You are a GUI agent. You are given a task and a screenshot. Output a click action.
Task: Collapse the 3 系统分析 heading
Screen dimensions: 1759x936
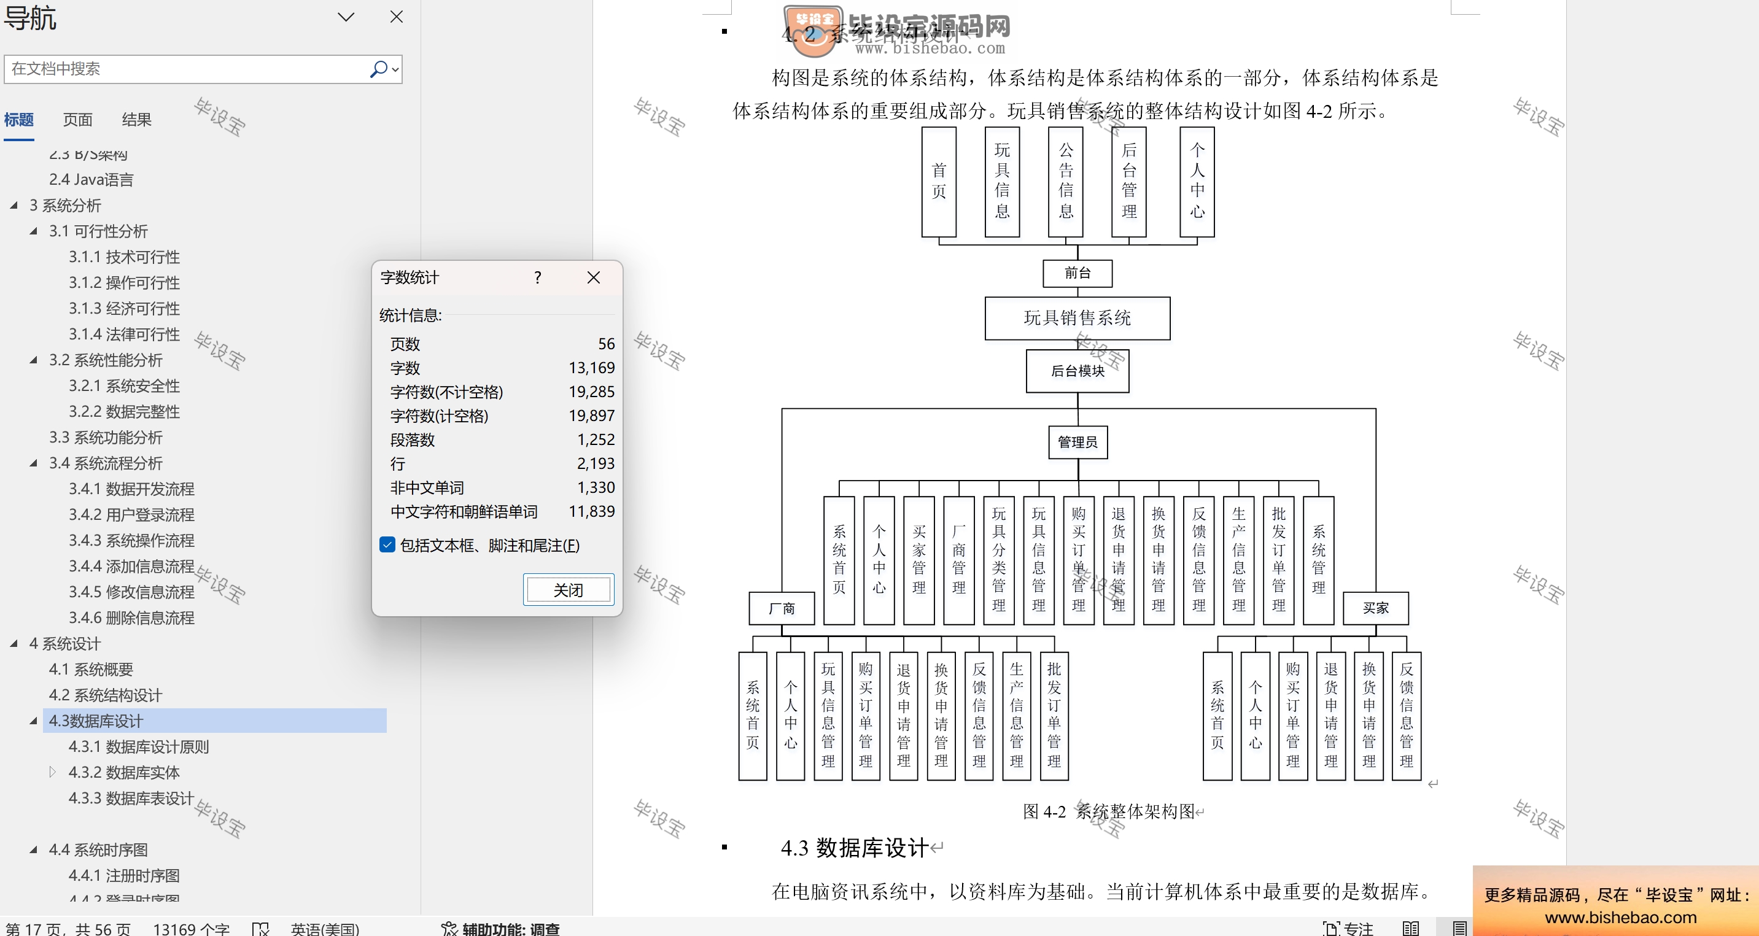click(x=14, y=205)
